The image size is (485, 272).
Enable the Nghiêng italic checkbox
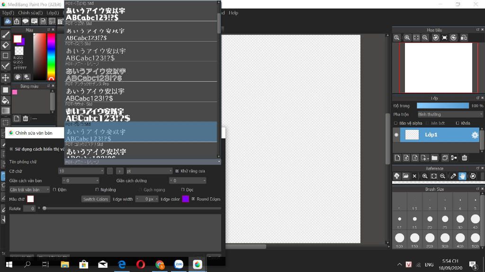tap(97, 190)
